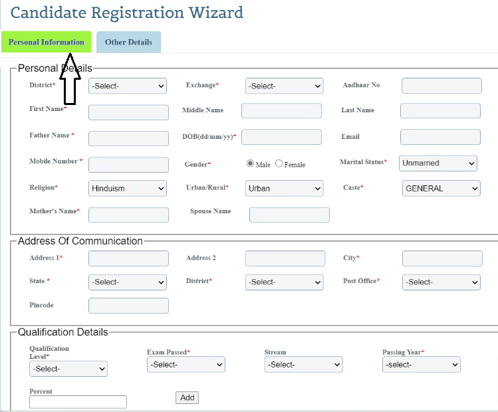Focus the DOB date field
The image size is (498, 412).
[281, 137]
